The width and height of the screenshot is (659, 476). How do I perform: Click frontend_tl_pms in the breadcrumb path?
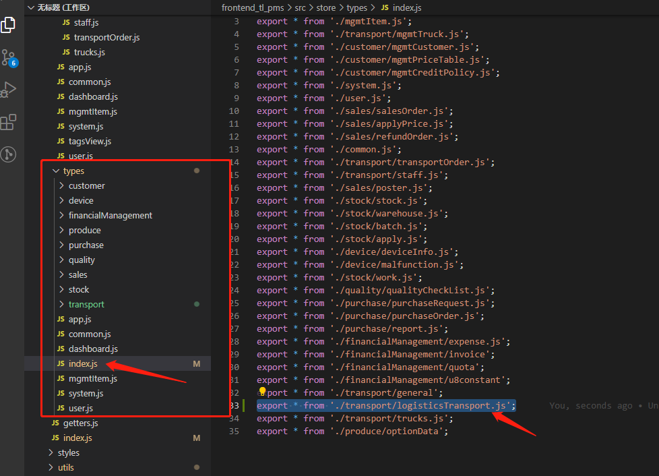coord(253,7)
